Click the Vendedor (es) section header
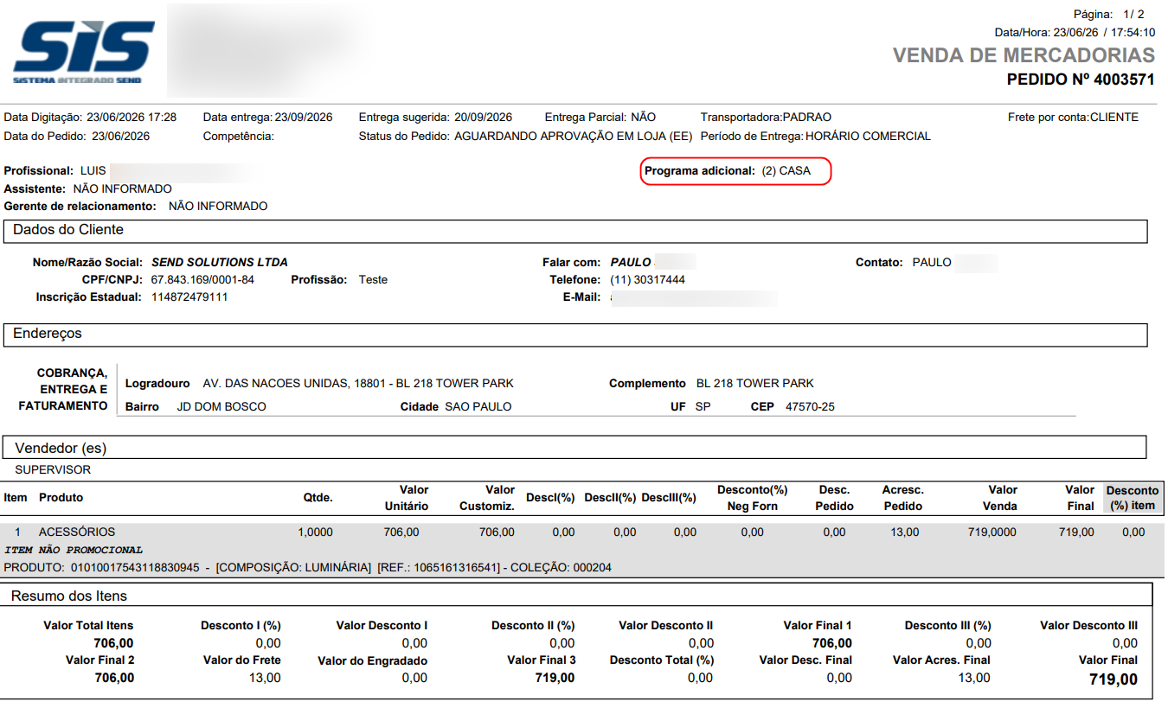The width and height of the screenshot is (1168, 727). [575, 447]
